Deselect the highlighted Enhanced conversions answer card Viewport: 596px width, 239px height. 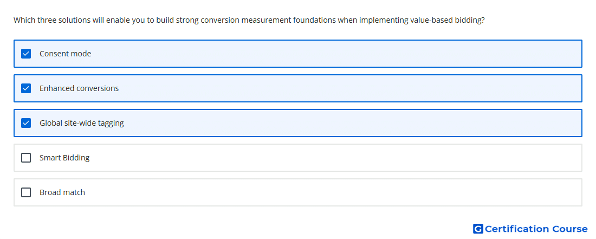298,88
